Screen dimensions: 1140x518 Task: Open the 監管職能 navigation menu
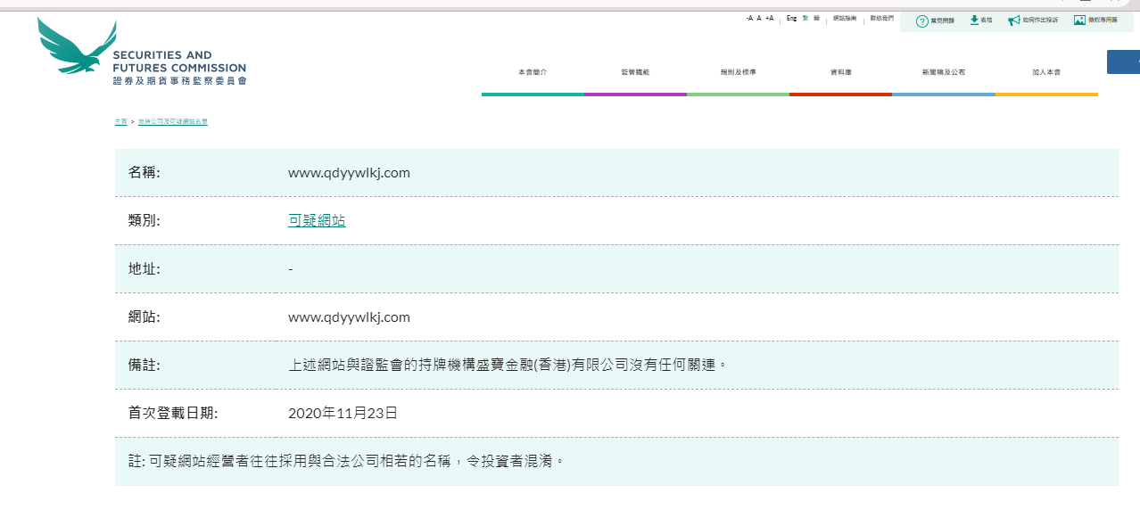(635, 72)
